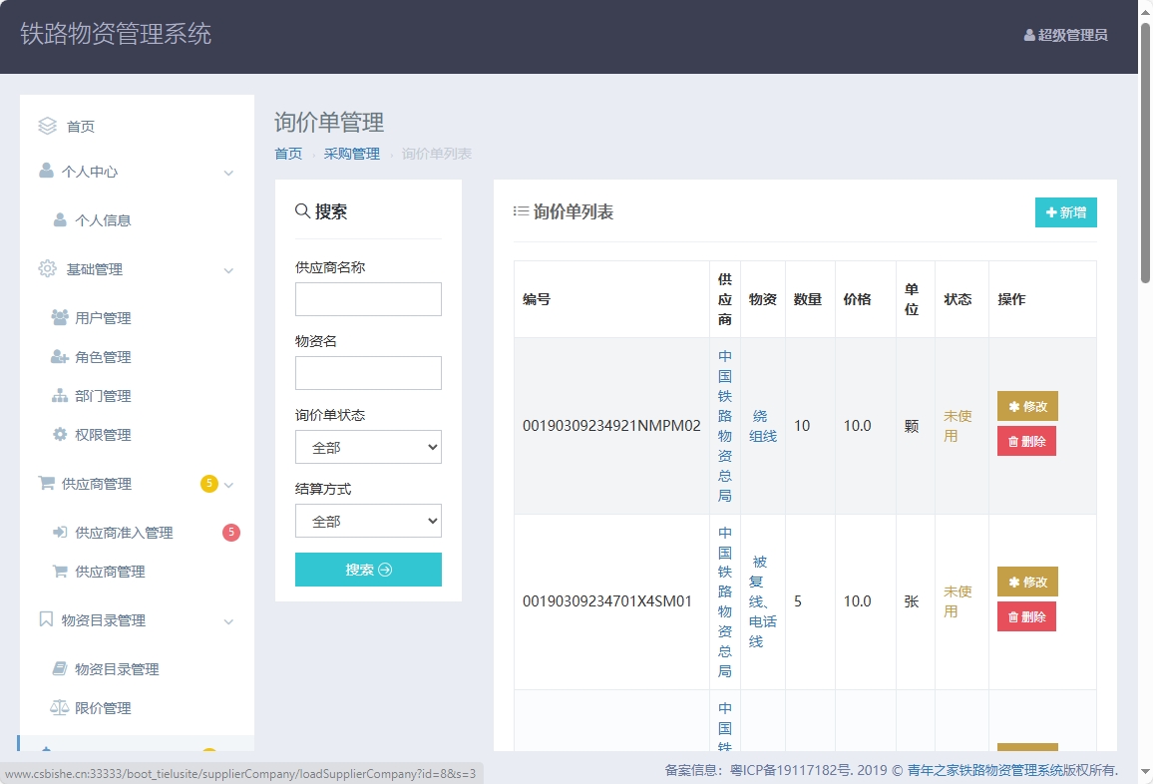
Task: Click 修改 on order 00190309234921NMPM02
Action: click(1026, 406)
